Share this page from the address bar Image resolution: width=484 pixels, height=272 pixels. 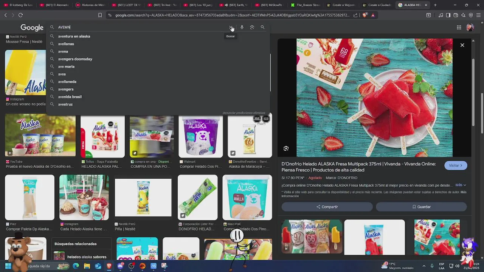coord(355,15)
